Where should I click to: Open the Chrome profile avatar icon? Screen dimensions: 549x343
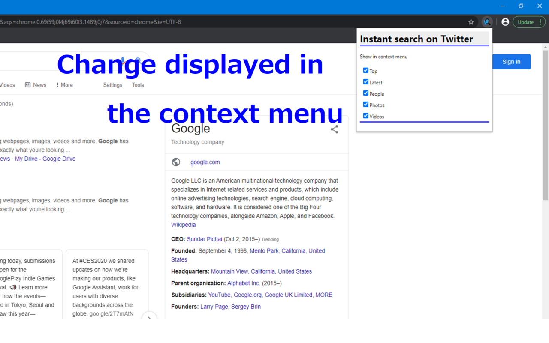point(505,22)
